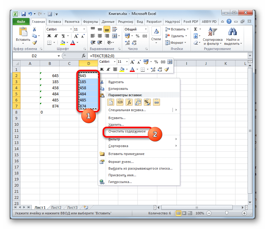Click the Undo arrow icon

[x=30, y=14]
